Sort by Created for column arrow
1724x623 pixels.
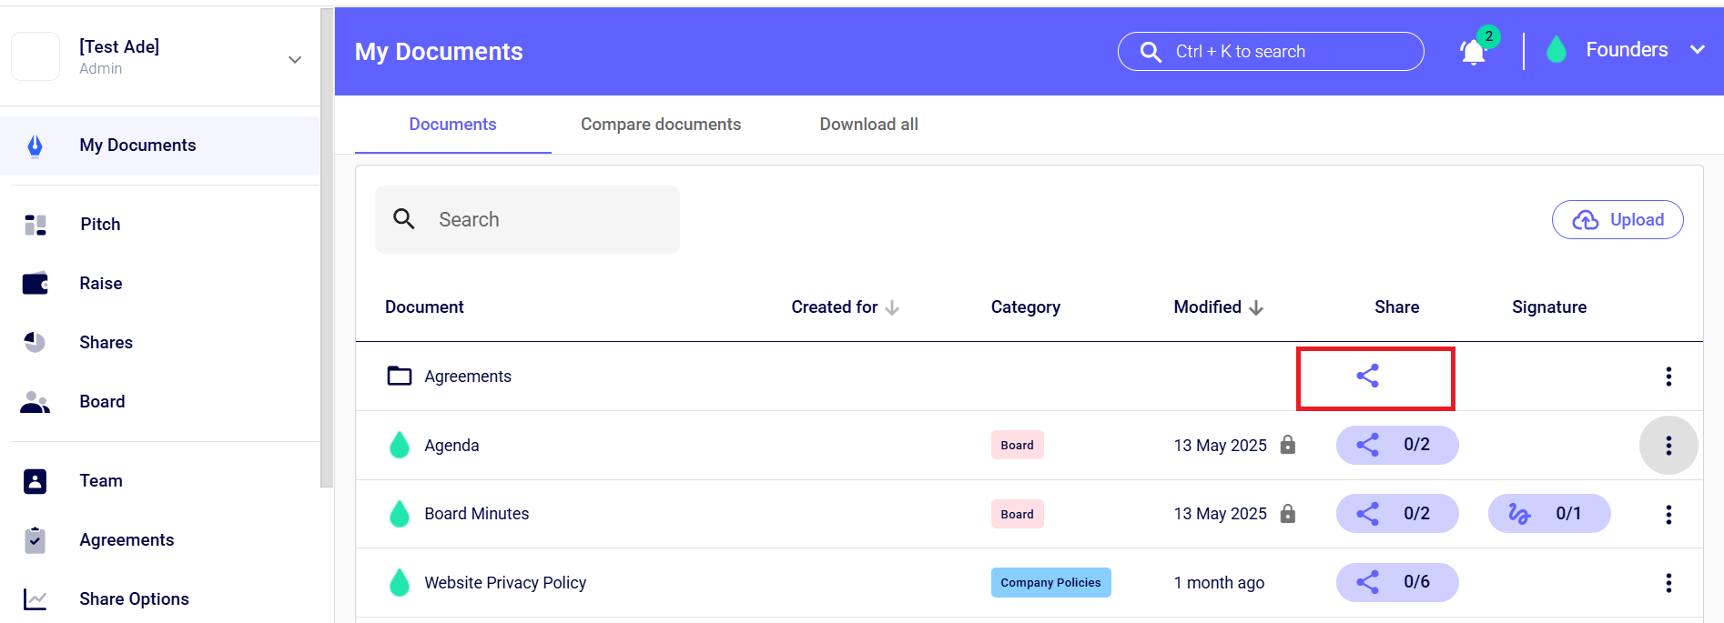(892, 307)
